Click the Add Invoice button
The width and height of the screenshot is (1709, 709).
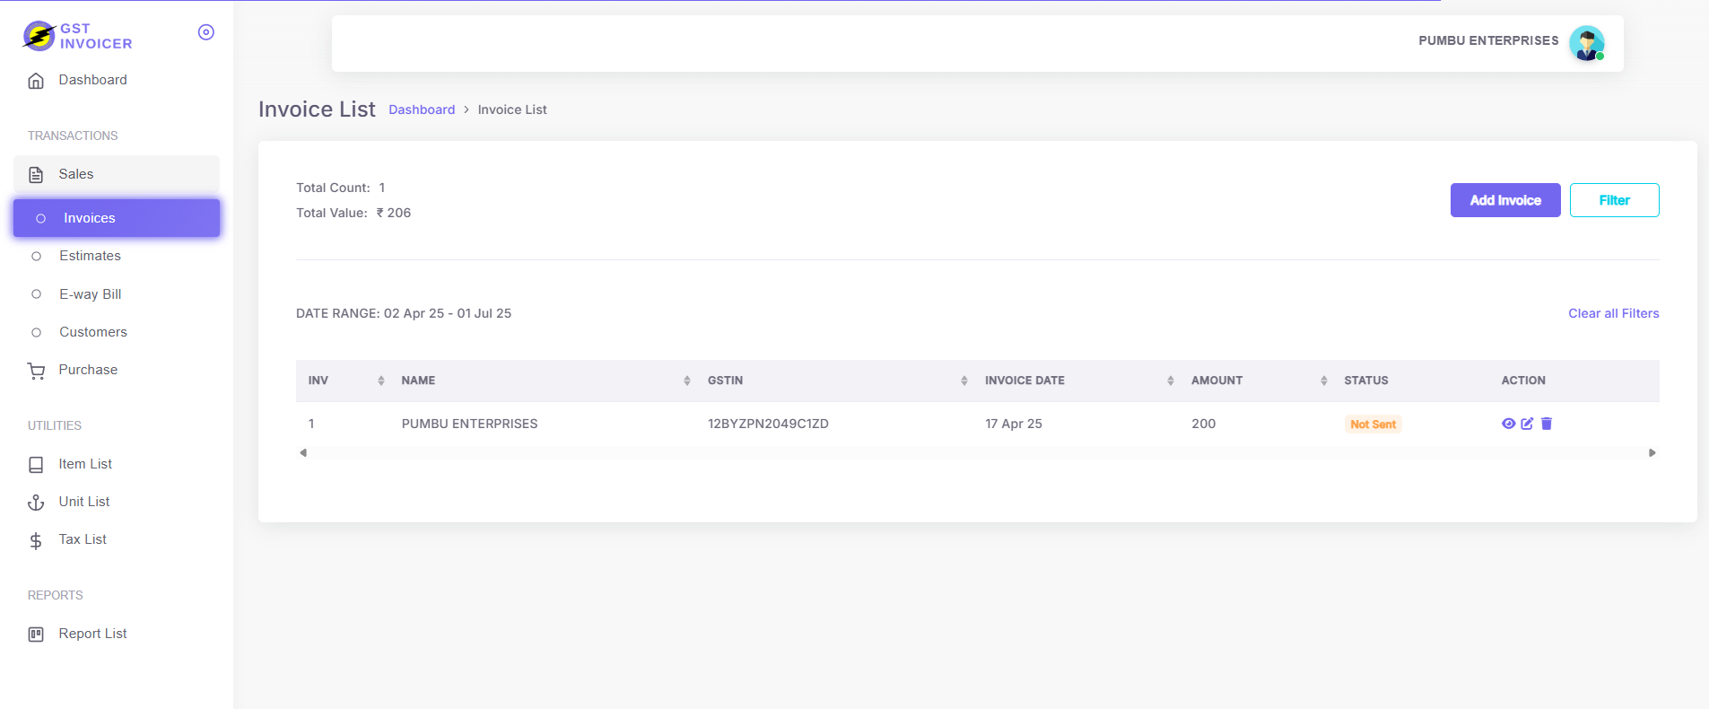[1504, 200]
